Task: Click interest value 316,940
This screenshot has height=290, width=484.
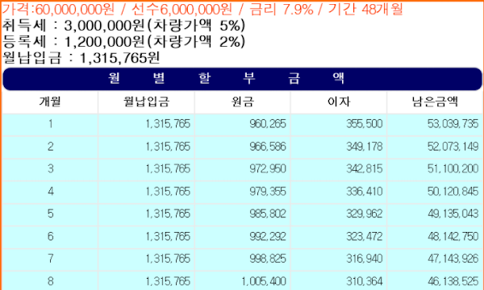Action: (x=365, y=259)
